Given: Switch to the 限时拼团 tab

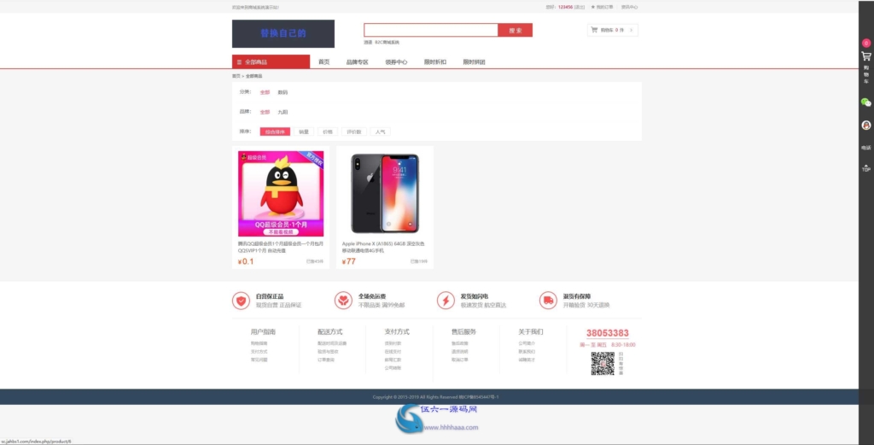Looking at the screenshot, I should tap(474, 61).
